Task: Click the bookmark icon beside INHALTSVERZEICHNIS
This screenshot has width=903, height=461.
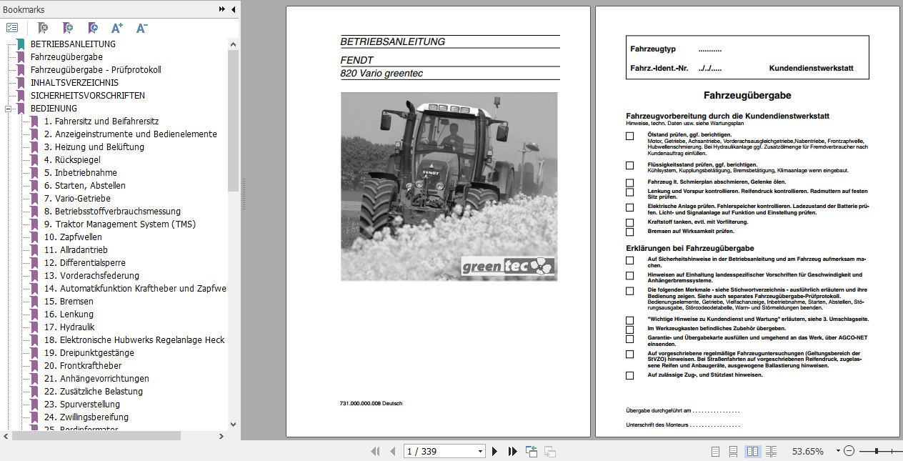Action: [21, 82]
